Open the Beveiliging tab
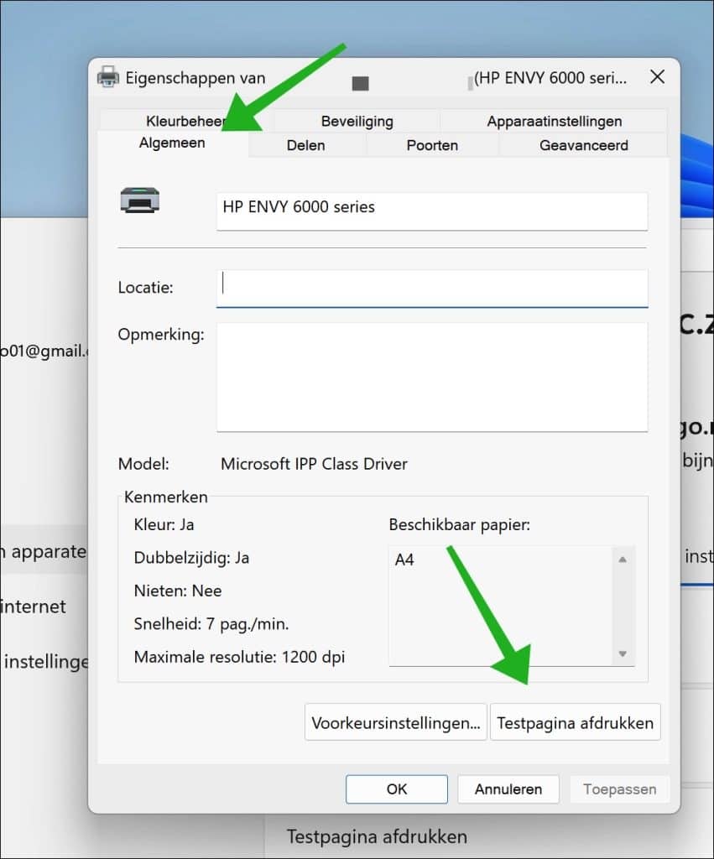The height and width of the screenshot is (859, 714). click(357, 121)
